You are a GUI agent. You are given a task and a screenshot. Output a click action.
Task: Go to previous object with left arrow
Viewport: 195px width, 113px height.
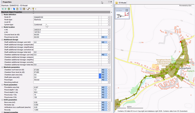(x=2, y=9)
